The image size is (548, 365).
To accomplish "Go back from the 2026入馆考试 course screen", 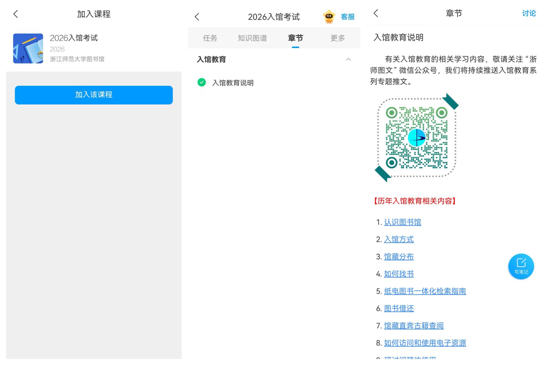I will click(197, 17).
